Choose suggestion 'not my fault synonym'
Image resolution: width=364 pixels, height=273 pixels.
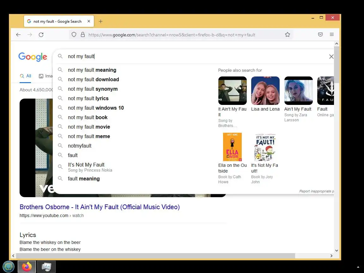pyautogui.click(x=93, y=89)
